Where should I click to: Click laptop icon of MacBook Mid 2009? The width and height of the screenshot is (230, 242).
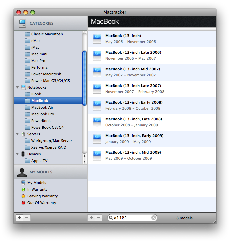click(97, 156)
